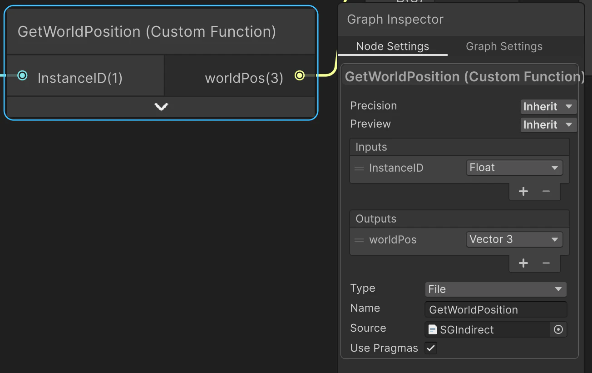Toggle the Use Pragmas checkbox
This screenshot has height=373, width=592.
point(431,348)
